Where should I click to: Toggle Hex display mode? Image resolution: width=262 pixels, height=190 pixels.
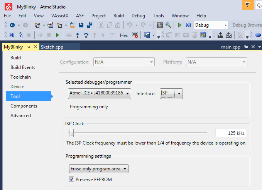point(124,35)
